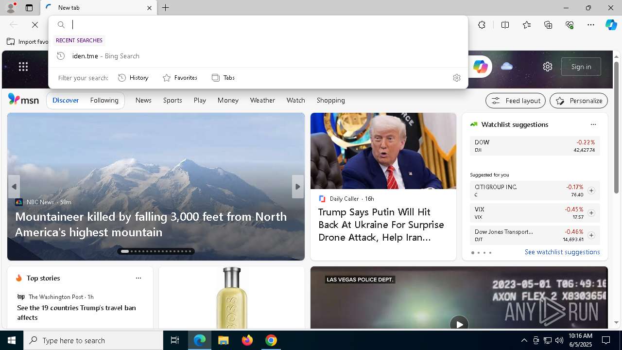622x350 pixels.
Task: Open File Explorer from taskbar
Action: click(223, 340)
